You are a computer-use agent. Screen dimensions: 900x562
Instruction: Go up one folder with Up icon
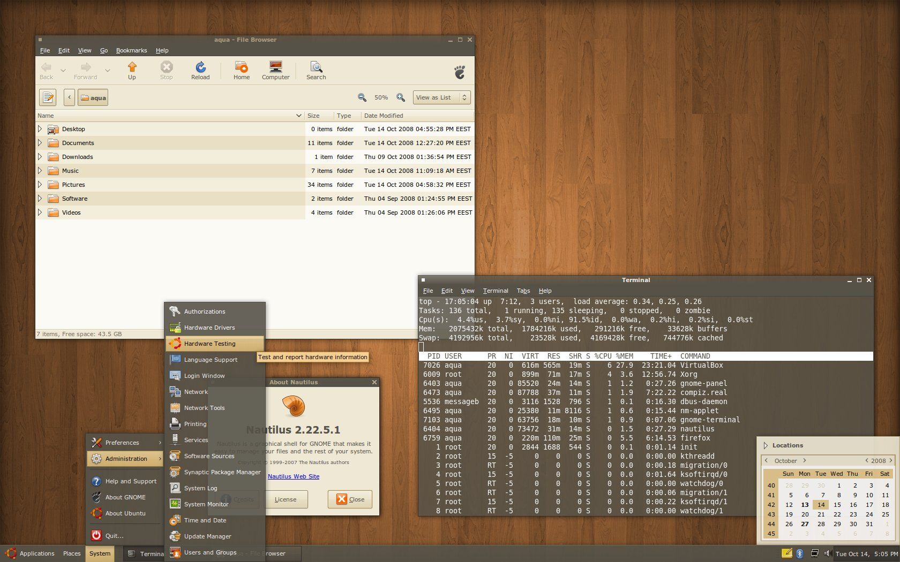pyautogui.click(x=132, y=70)
